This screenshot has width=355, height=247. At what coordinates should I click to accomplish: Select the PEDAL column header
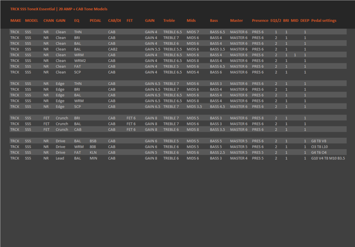(95, 20)
